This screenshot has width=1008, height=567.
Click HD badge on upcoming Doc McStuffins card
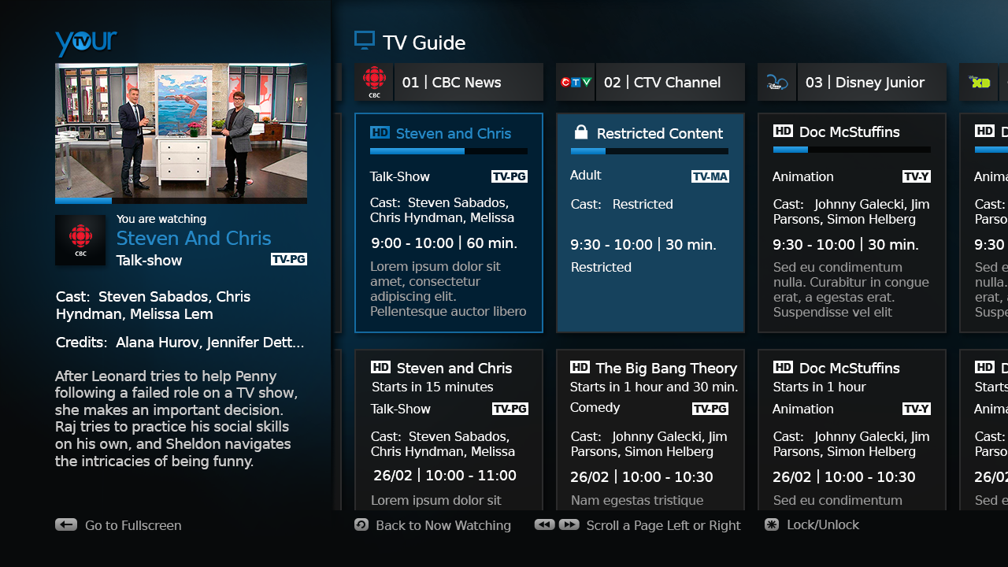coord(783,367)
